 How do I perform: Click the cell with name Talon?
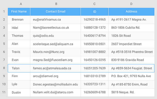click(19, 68)
